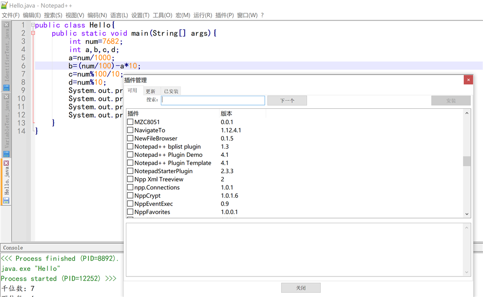Click description box scrollbar down arrow
This screenshot has width=483, height=297.
tap(467, 272)
